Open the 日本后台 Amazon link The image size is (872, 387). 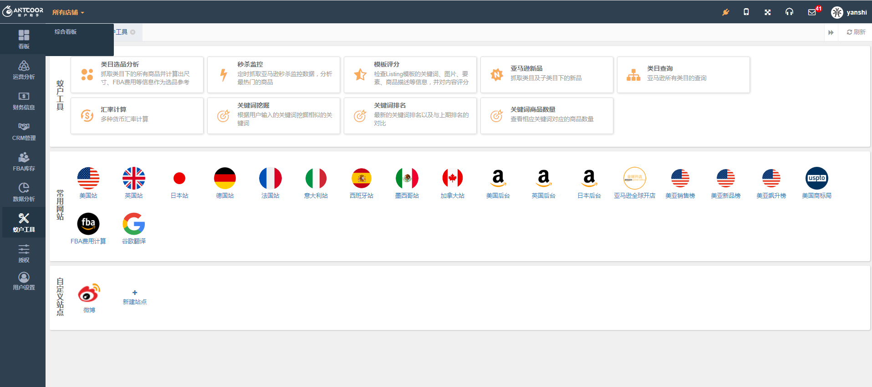click(589, 183)
